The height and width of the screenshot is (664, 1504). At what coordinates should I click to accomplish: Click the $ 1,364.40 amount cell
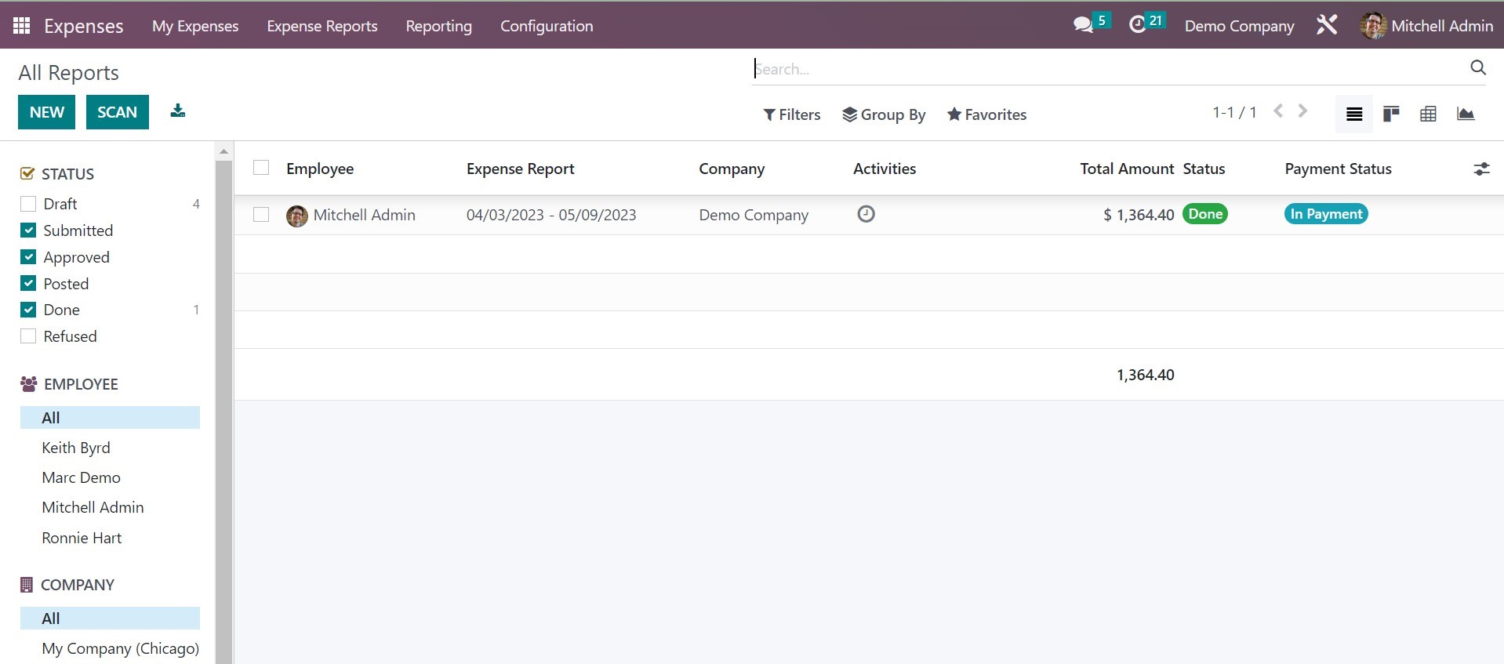click(1139, 215)
